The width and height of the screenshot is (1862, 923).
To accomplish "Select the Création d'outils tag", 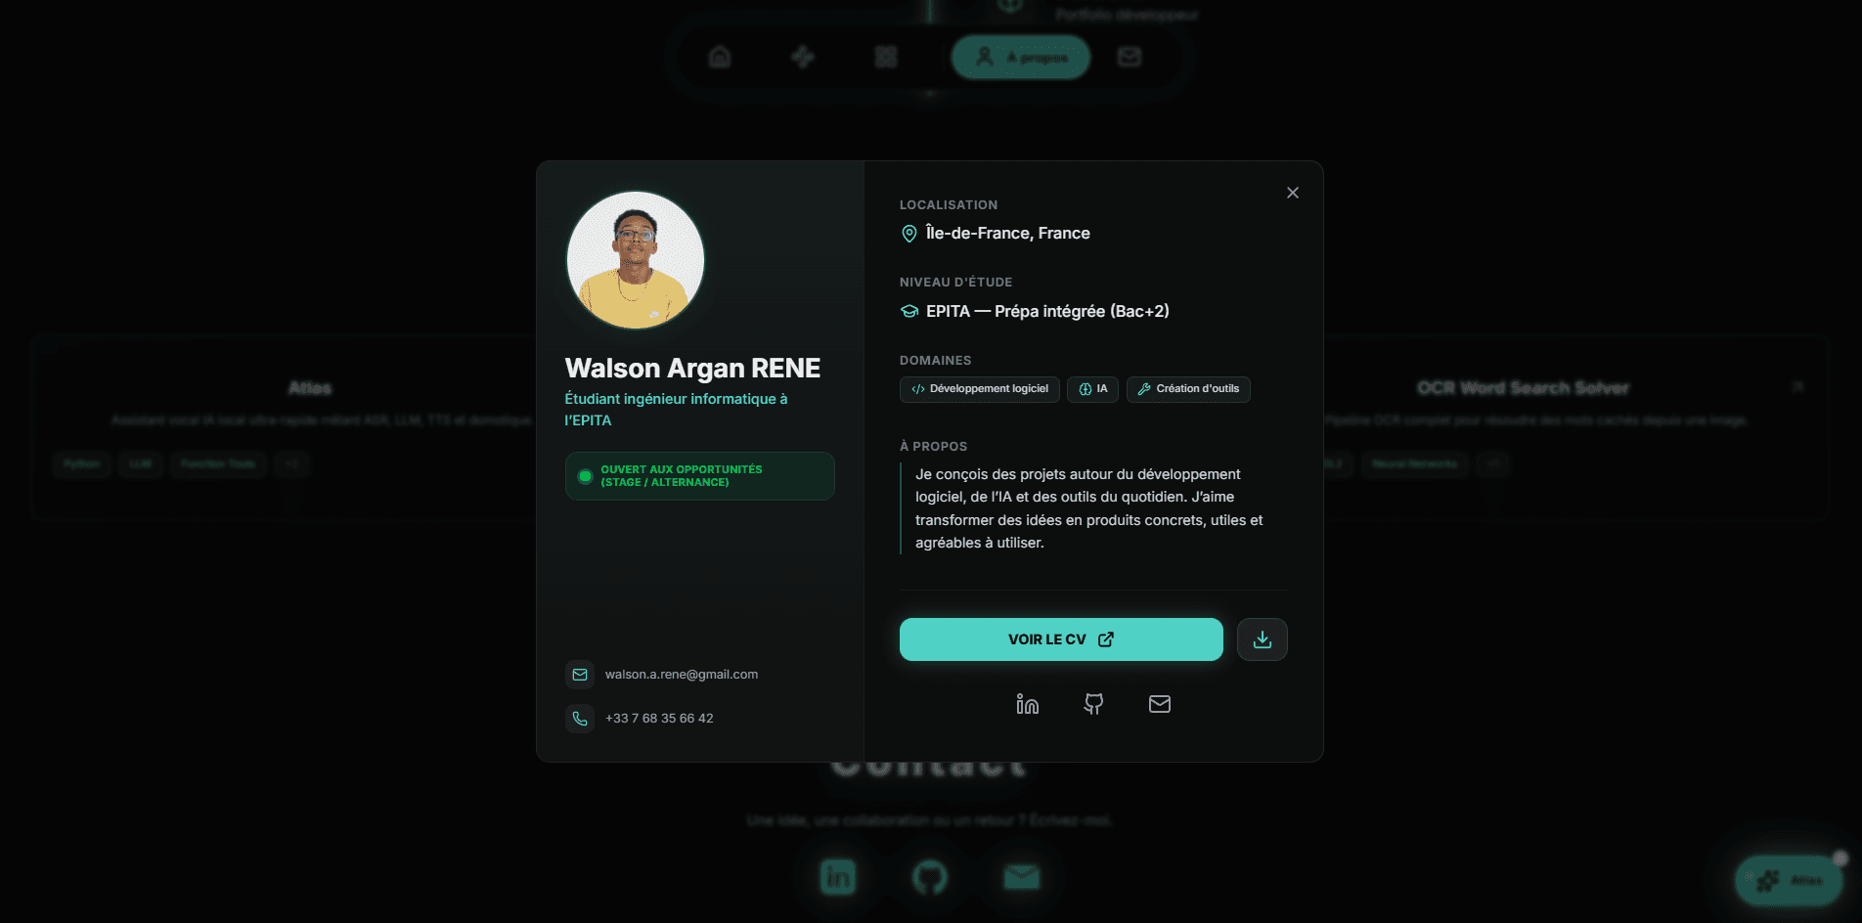I will click(x=1188, y=389).
